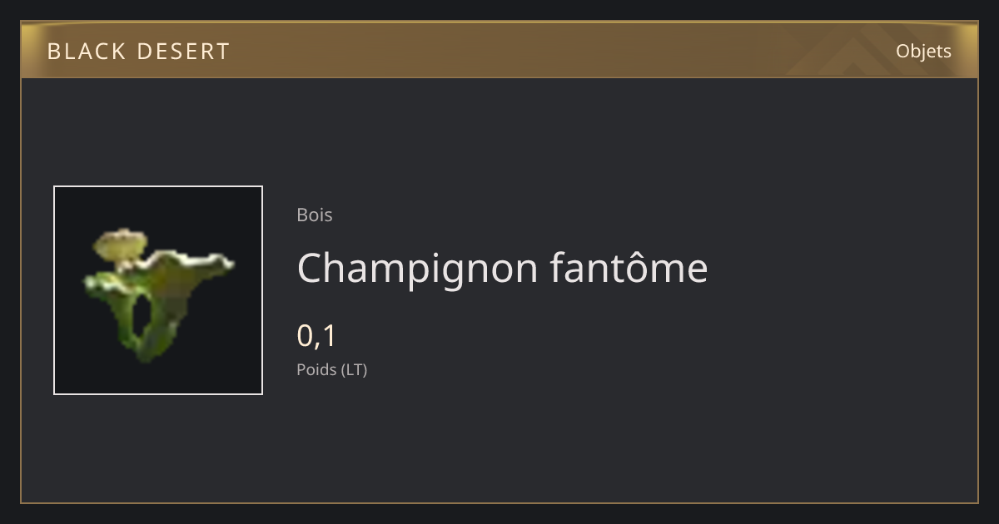Click the large wavy mushroom cap
999x524 pixels.
pyautogui.click(x=179, y=270)
